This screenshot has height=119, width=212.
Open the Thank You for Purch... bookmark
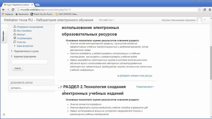click(x=42, y=14)
